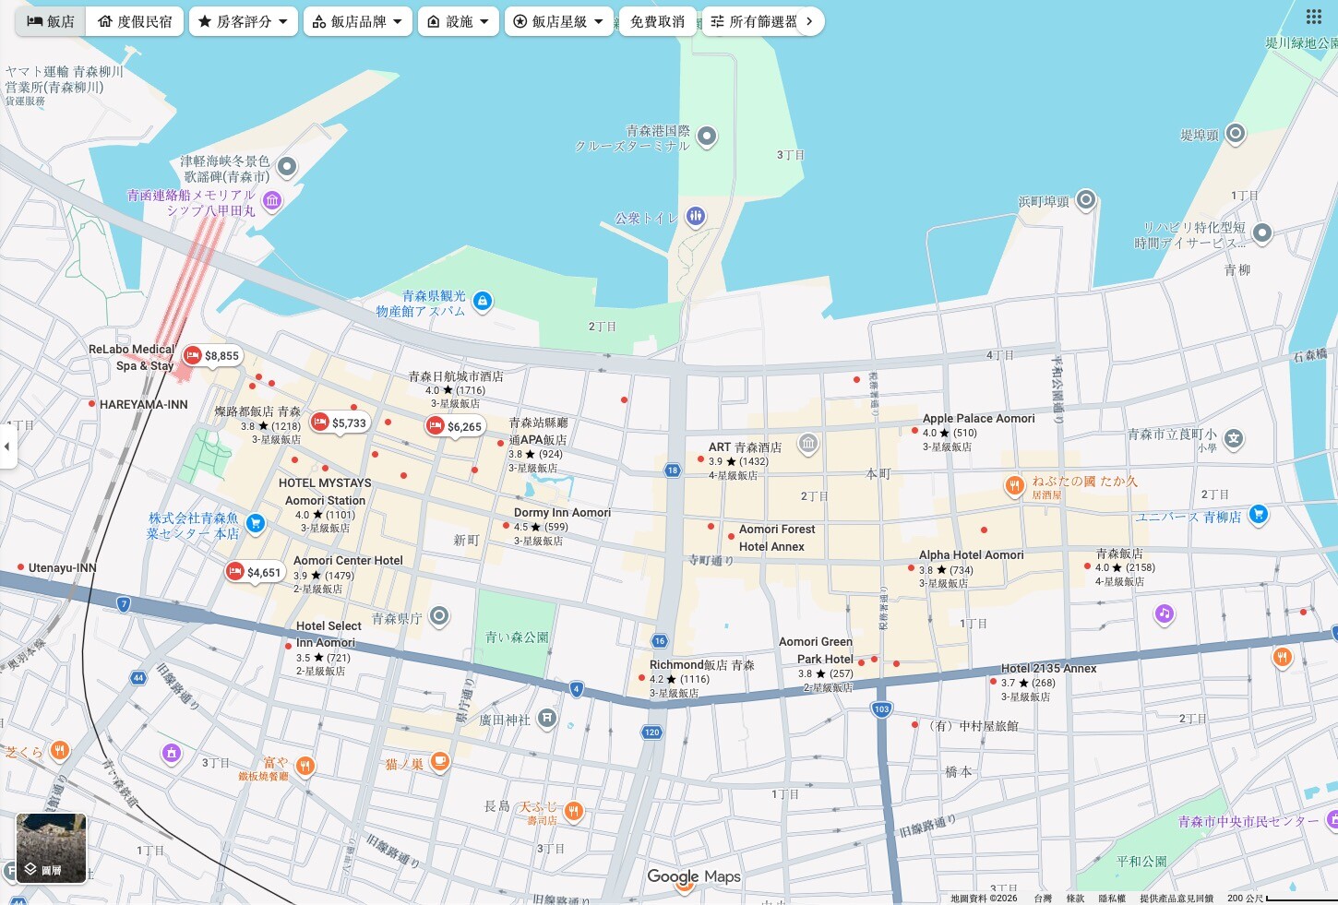Select the ねぶたの國 たか久 restaurant pin
This screenshot has width=1338, height=905.
pos(1014,485)
